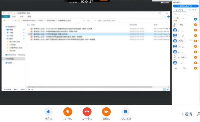Go back with Explorer's back arrow
Viewport: 200px width, 122px height.
(5, 21)
